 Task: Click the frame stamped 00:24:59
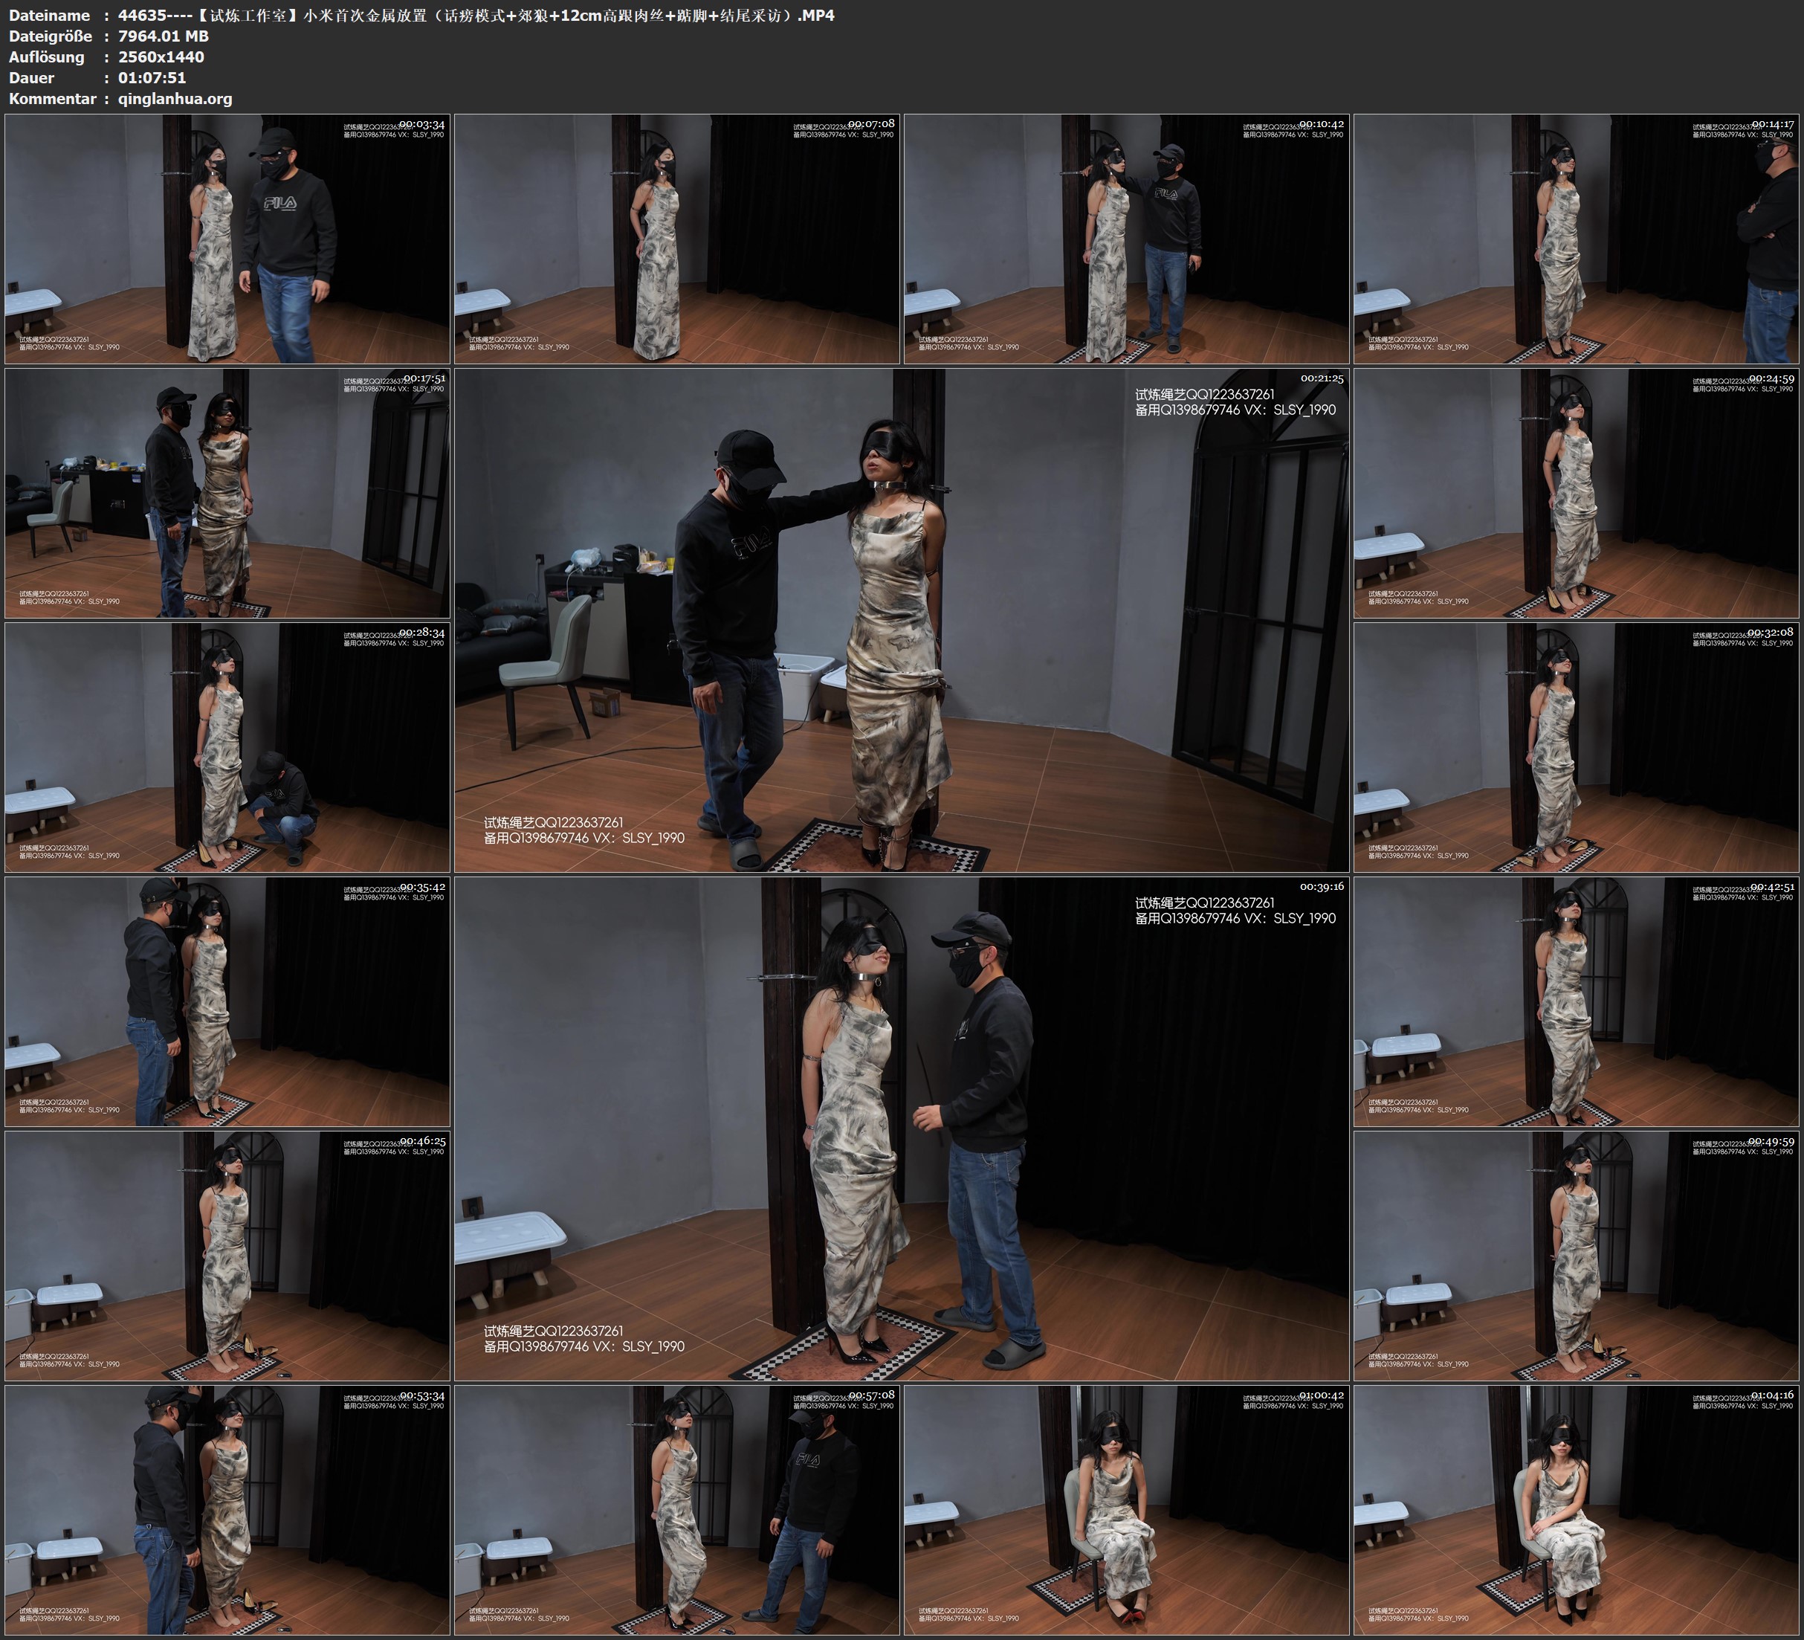(1576, 493)
